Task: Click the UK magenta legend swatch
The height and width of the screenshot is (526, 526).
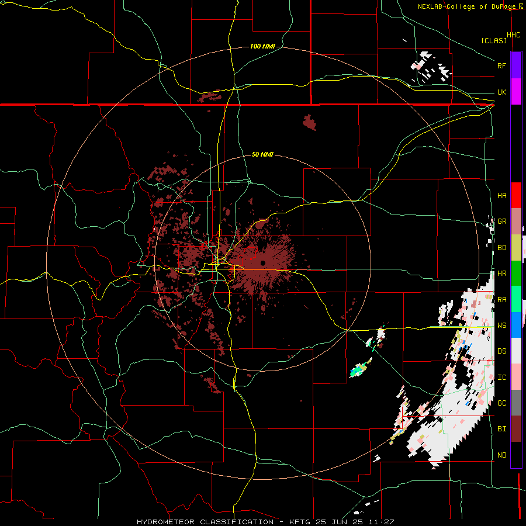Action: (516, 92)
